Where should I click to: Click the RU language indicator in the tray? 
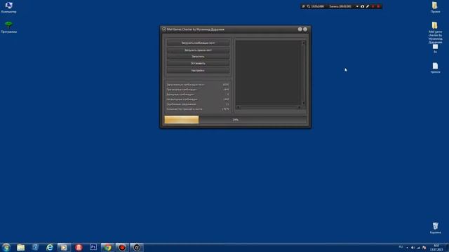[401, 247]
